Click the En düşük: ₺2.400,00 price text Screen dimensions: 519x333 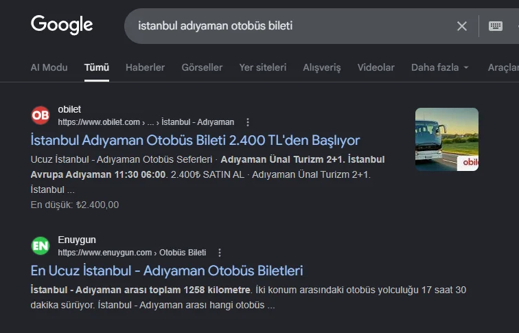[x=74, y=205]
